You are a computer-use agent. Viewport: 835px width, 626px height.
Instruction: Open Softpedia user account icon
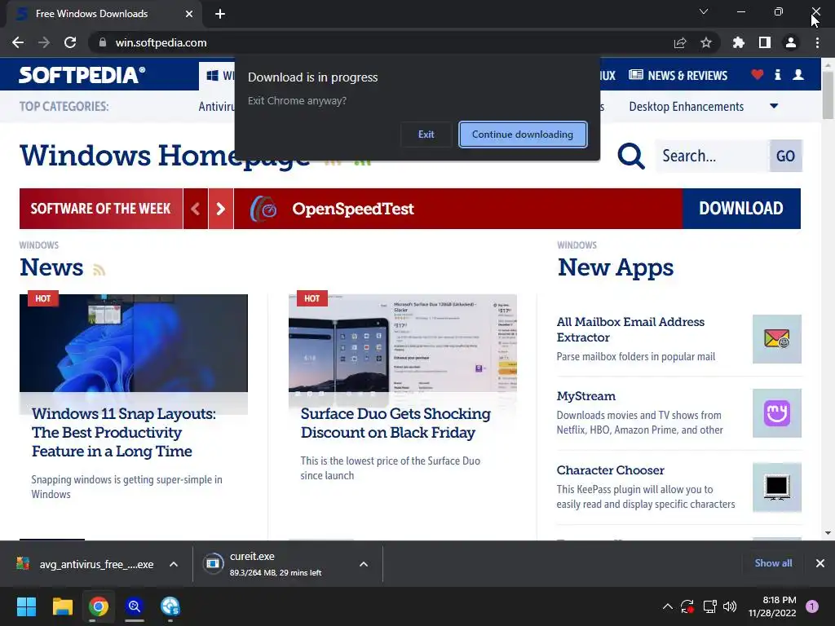click(x=798, y=74)
